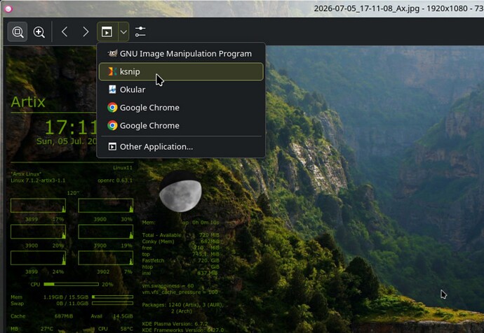Click the Other Application launcher icon
This screenshot has width=484, height=333.
(112, 147)
